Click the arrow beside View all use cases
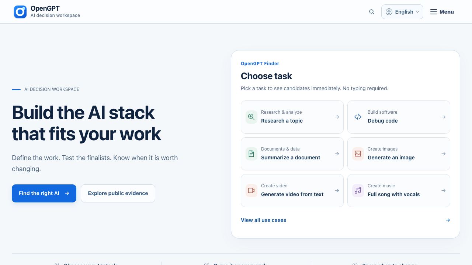Screen dimensions: 472x265 (448, 220)
